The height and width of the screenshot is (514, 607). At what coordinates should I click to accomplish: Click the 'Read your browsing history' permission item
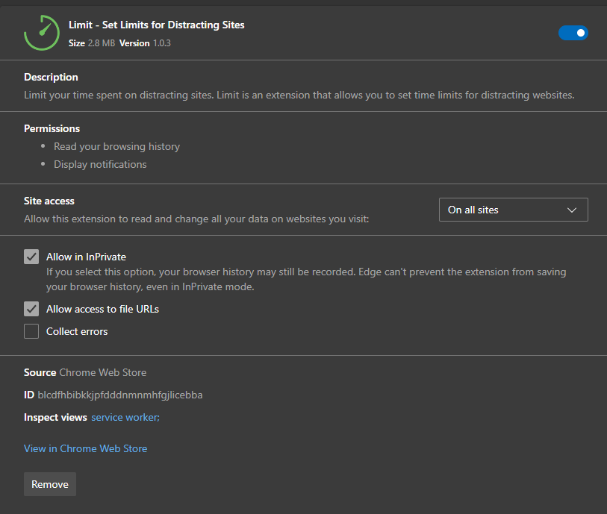pyautogui.click(x=116, y=146)
